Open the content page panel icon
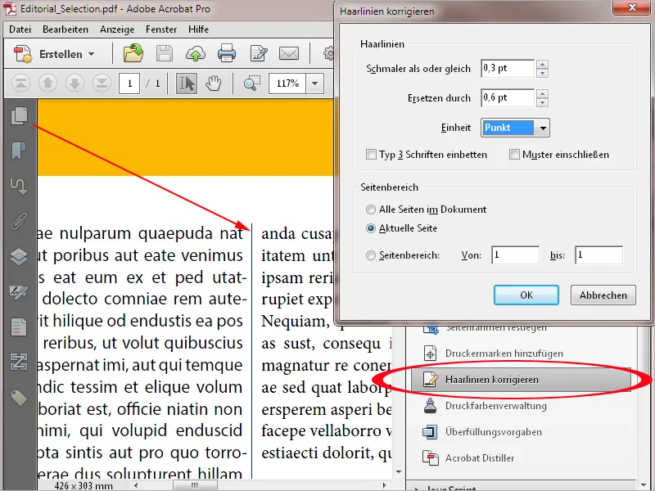 tap(19, 327)
